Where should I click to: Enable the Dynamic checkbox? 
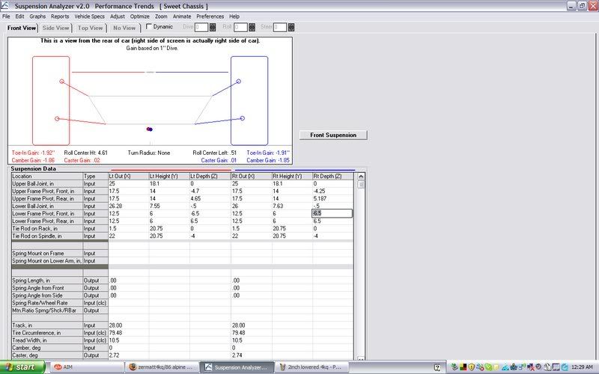[x=149, y=27]
